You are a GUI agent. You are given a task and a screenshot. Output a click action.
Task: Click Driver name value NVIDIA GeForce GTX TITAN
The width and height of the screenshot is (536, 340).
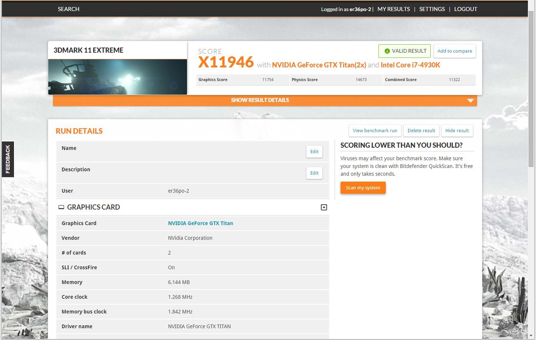click(199, 326)
